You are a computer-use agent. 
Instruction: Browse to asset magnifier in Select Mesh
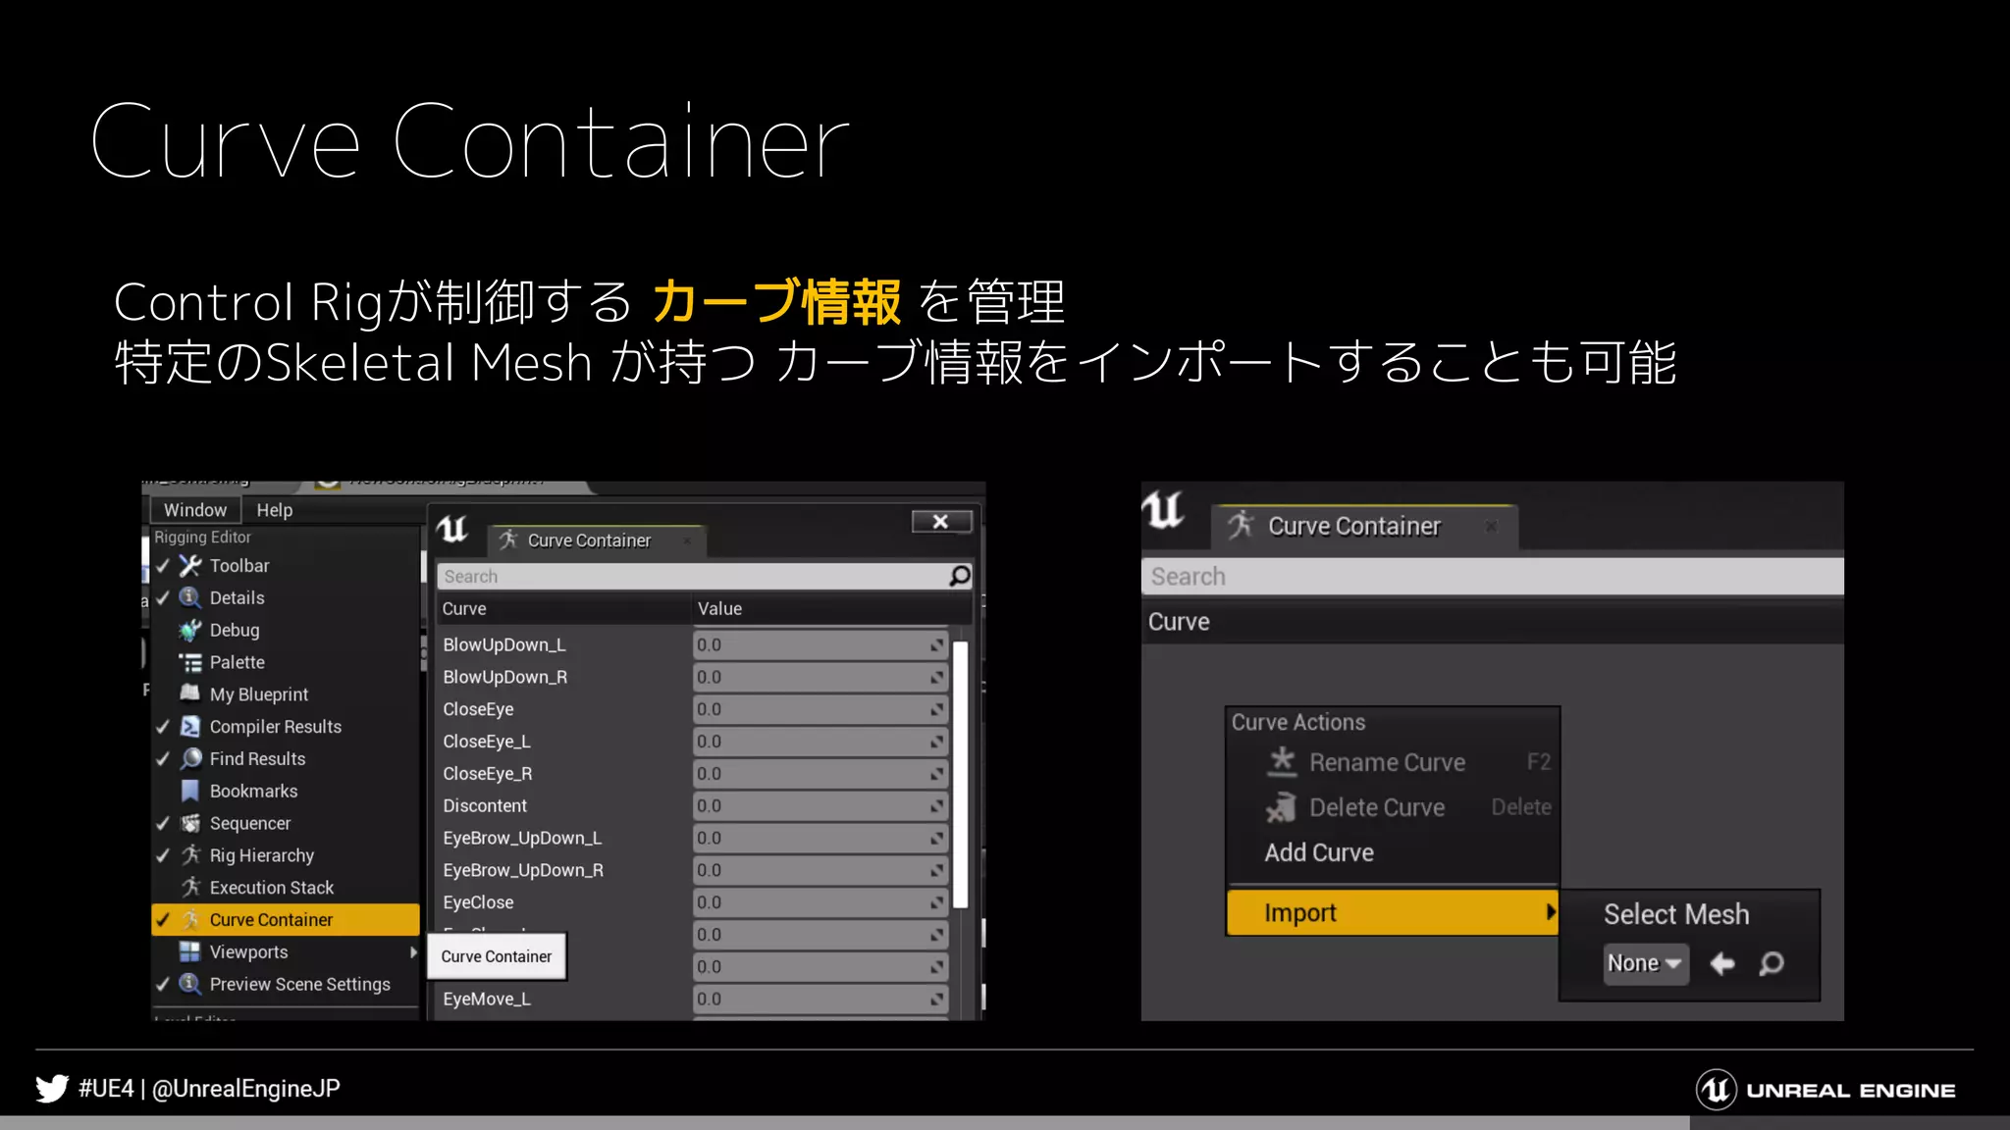click(x=1772, y=963)
